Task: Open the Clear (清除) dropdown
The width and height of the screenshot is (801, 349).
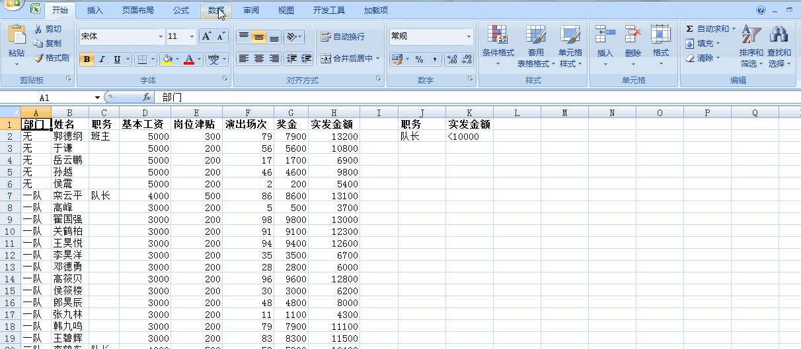Action: coord(703,58)
